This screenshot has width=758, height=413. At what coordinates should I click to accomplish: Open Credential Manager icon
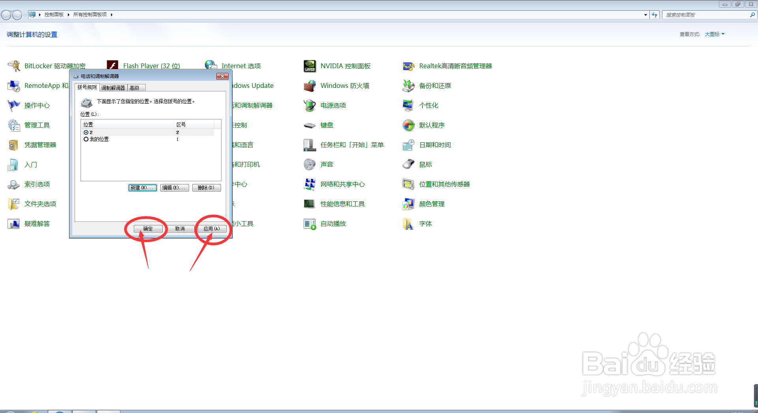coord(14,145)
